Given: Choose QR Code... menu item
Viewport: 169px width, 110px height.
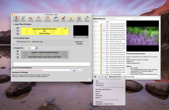Looking at the screenshot, I should [99, 96].
